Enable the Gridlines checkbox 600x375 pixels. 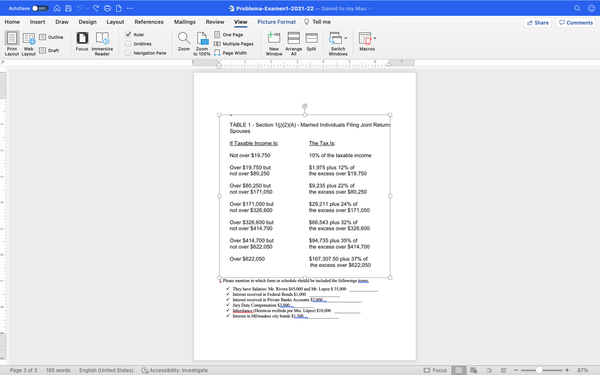[x=128, y=44]
